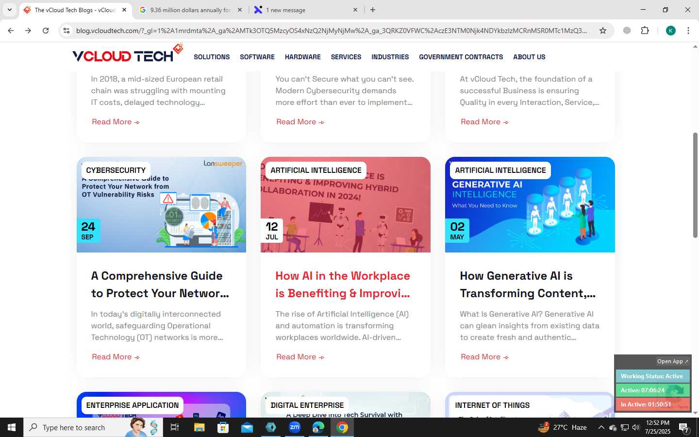Read More on the 'can't Secure' cybersecurity post

click(300, 122)
